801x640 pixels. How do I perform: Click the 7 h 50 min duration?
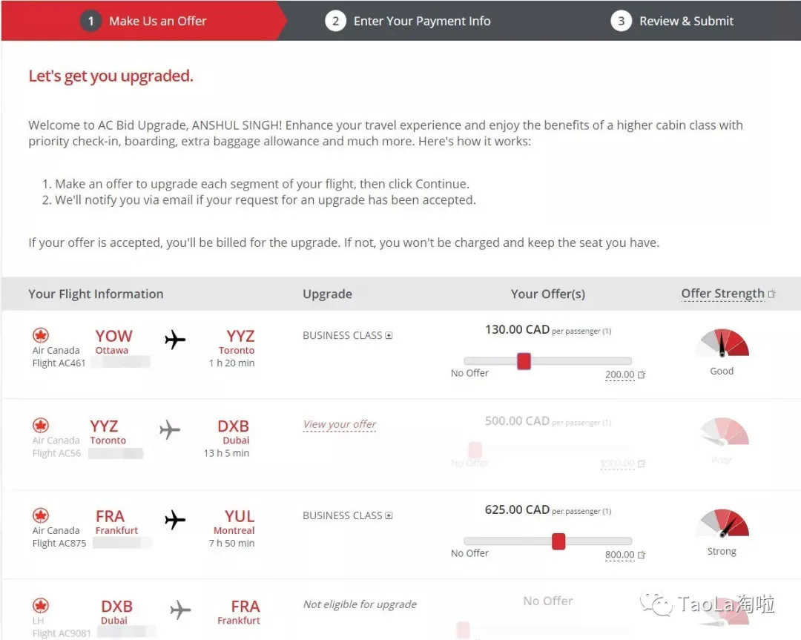point(231,544)
